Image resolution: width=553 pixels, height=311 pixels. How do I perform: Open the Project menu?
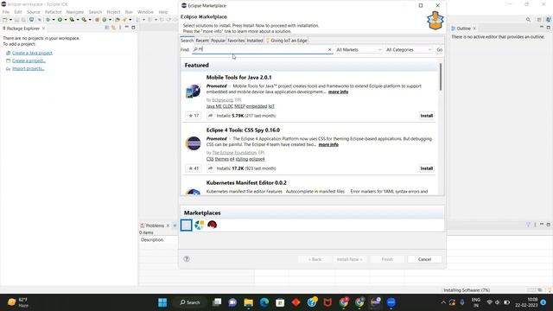click(113, 12)
